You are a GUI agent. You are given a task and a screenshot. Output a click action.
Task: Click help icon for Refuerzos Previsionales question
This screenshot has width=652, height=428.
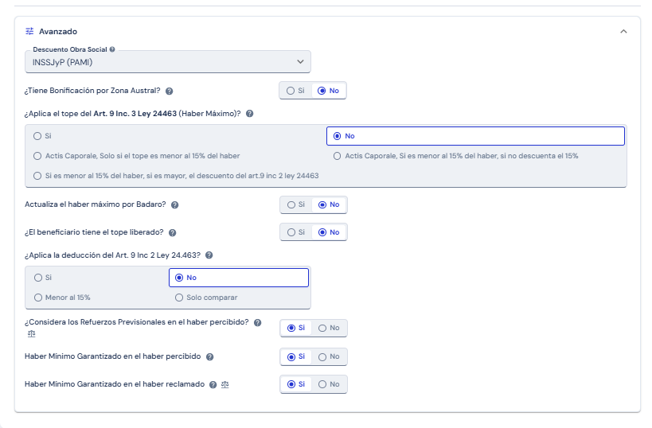257,322
